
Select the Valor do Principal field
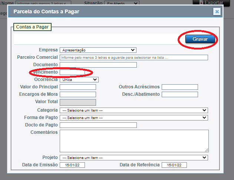coord(78,87)
